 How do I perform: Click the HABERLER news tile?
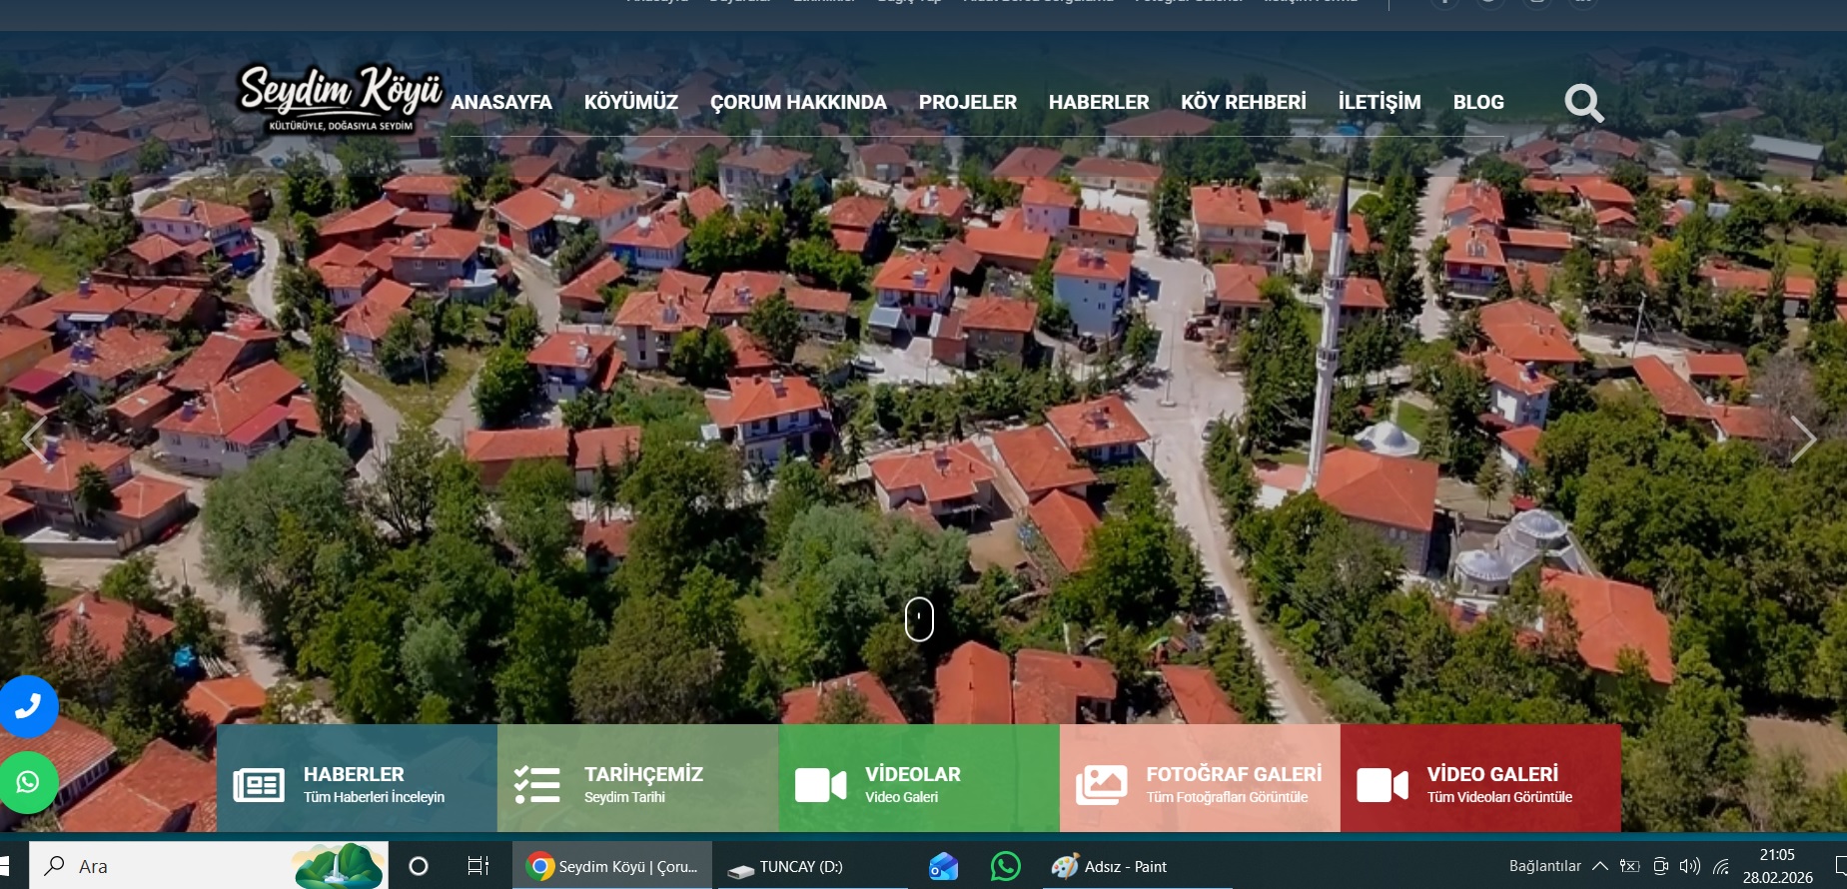(x=357, y=778)
